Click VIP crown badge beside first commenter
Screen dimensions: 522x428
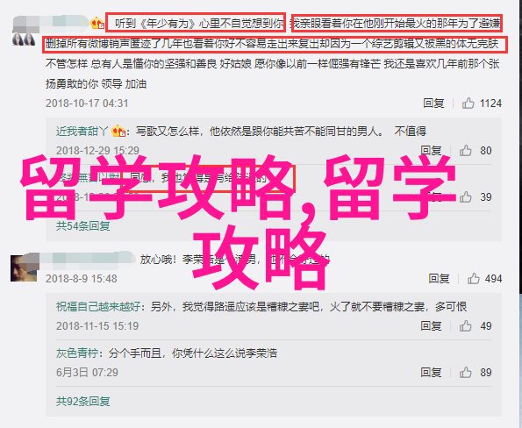coord(97,24)
